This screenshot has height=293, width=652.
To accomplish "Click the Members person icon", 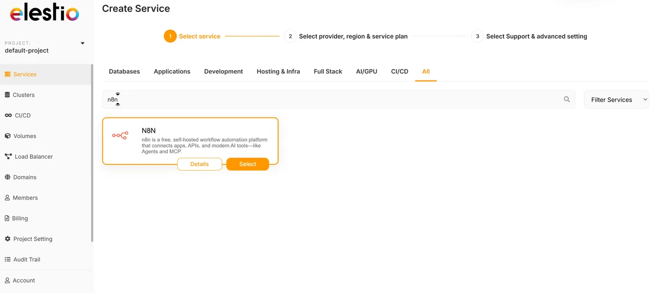I will 8,198.
